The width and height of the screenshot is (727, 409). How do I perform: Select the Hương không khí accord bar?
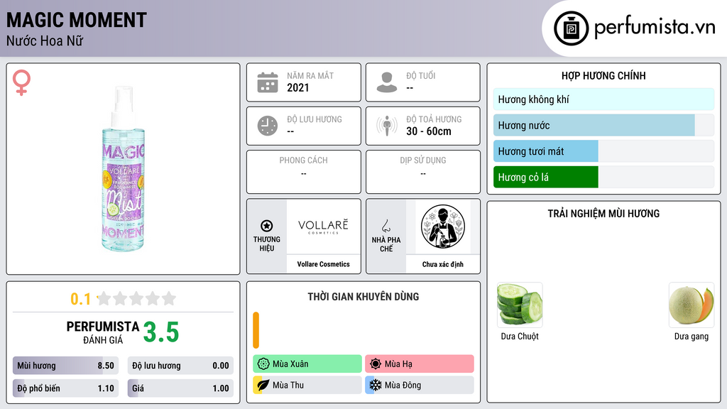tap(603, 99)
